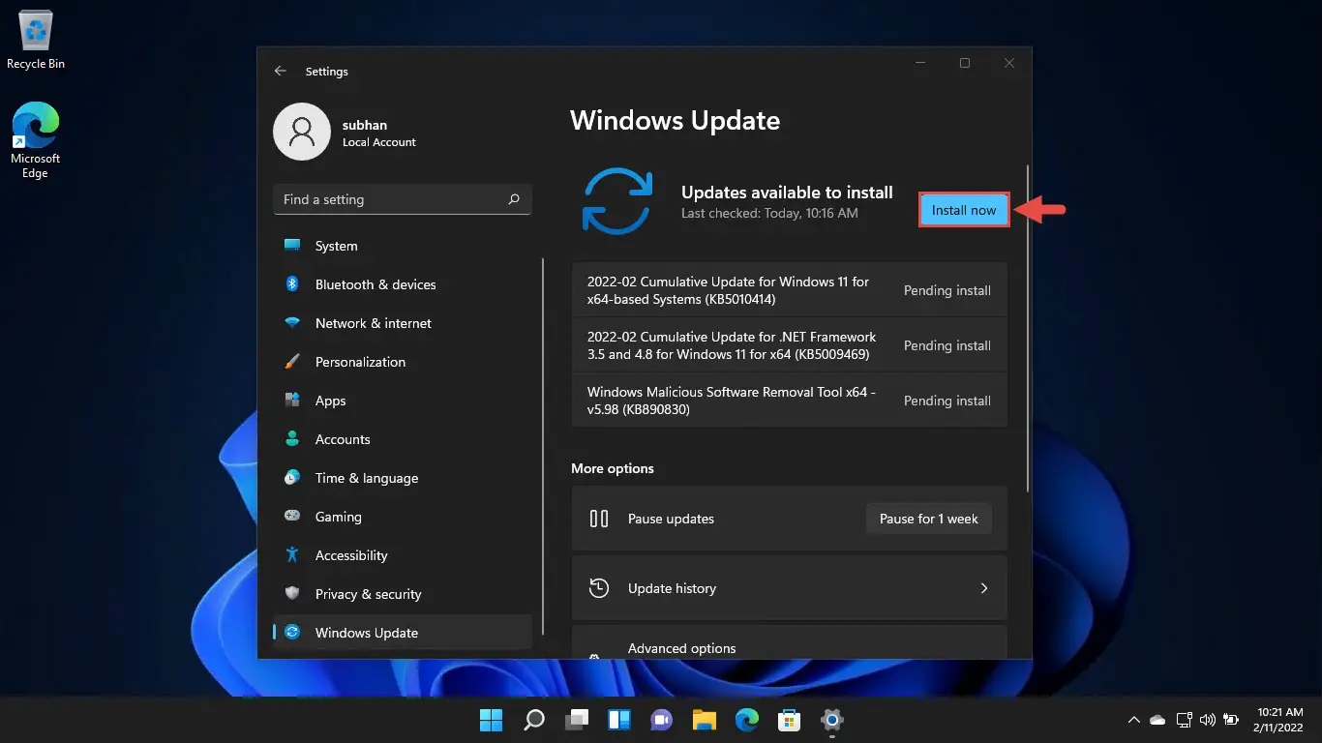Open Widgets from the taskbar
1322x743 pixels.
619,720
